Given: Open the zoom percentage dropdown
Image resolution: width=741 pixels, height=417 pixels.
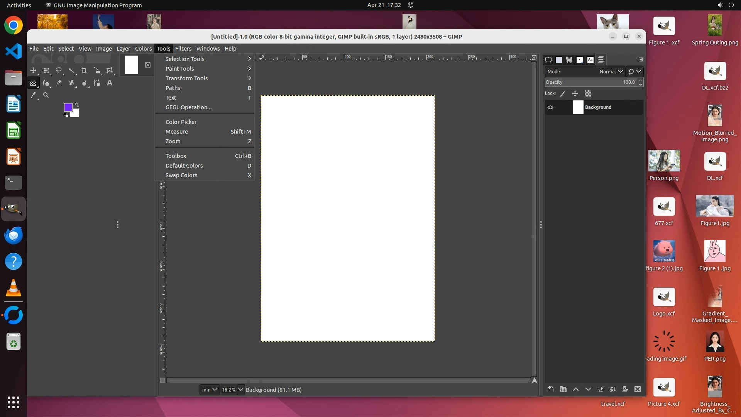Looking at the screenshot, I should click(241, 390).
